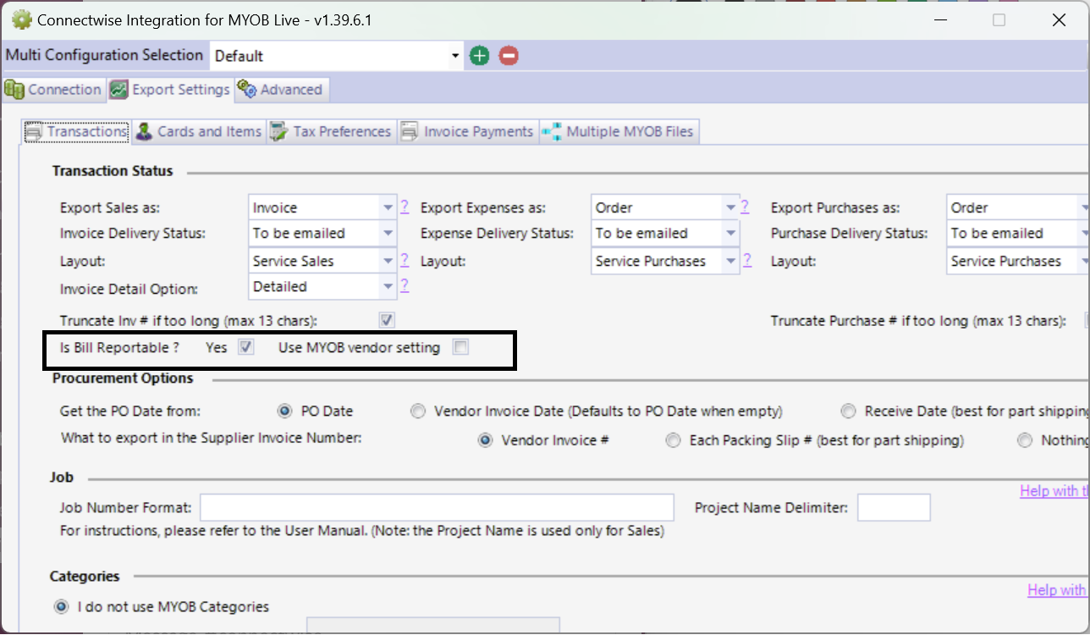This screenshot has width=1090, height=635.
Task: Open the Multiple MYOB Files sub-tab
Action: (x=619, y=131)
